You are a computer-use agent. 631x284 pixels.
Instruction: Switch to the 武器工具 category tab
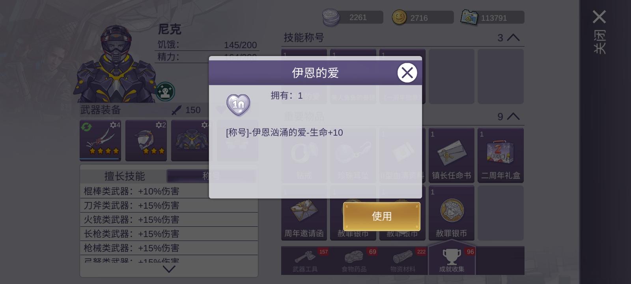[305, 261]
